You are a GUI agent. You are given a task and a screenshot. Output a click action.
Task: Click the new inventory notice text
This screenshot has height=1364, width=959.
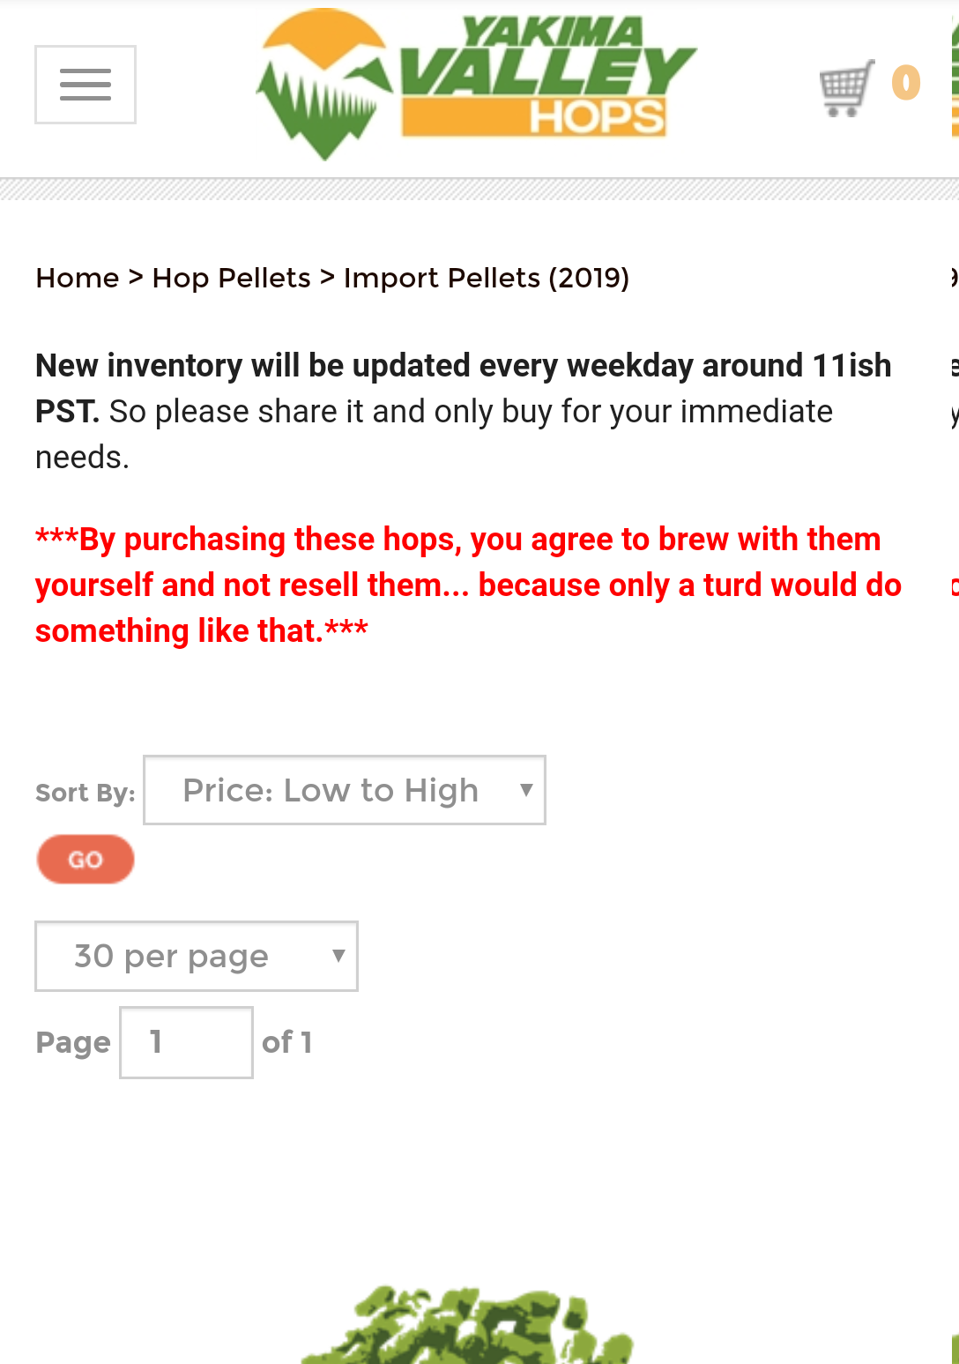464,412
